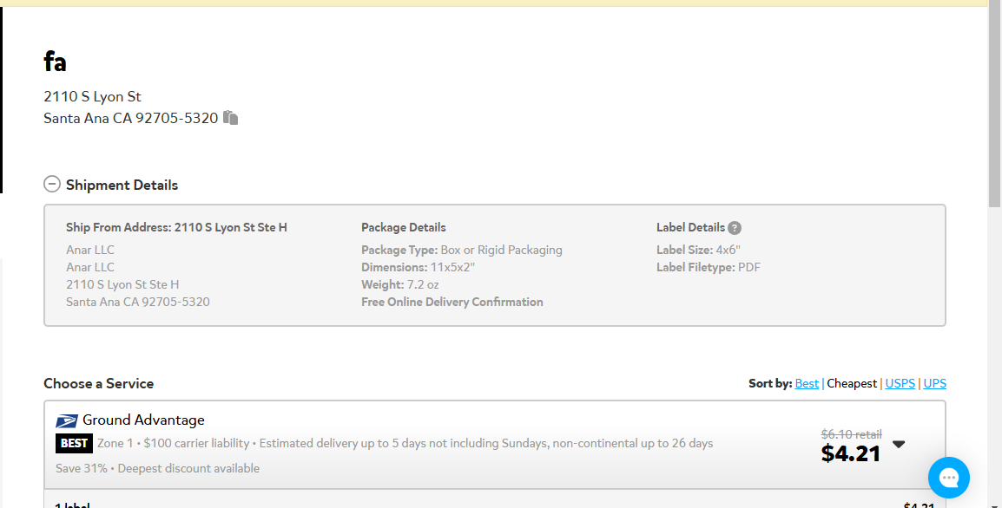Click the $4.21 discounted price
Image resolution: width=1002 pixels, height=508 pixels.
(x=851, y=453)
